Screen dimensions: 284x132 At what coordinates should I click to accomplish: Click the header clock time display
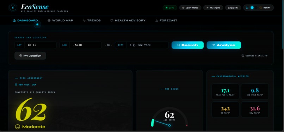coord(233,8)
